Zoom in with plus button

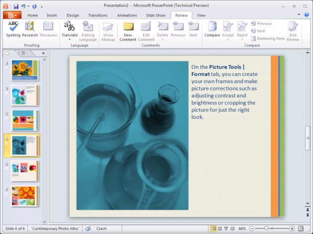pyautogui.click(x=292, y=229)
